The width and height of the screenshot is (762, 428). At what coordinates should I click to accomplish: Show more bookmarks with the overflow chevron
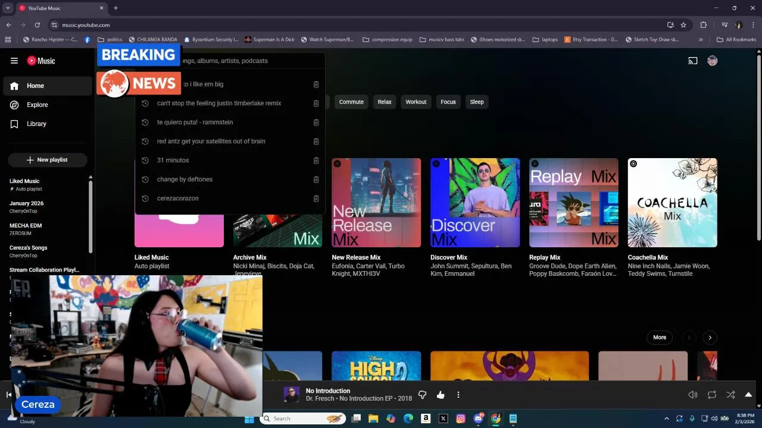click(x=701, y=40)
